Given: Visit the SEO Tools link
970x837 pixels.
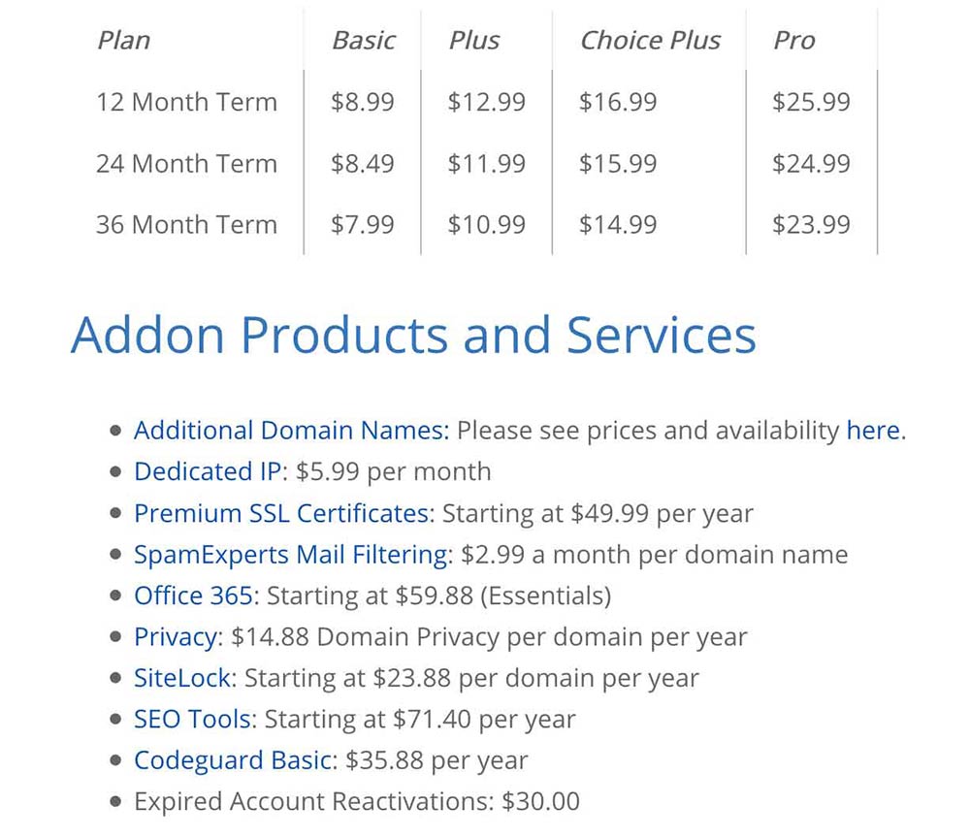Looking at the screenshot, I should click(192, 719).
